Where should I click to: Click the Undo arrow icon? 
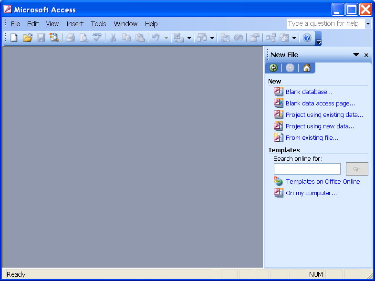156,38
